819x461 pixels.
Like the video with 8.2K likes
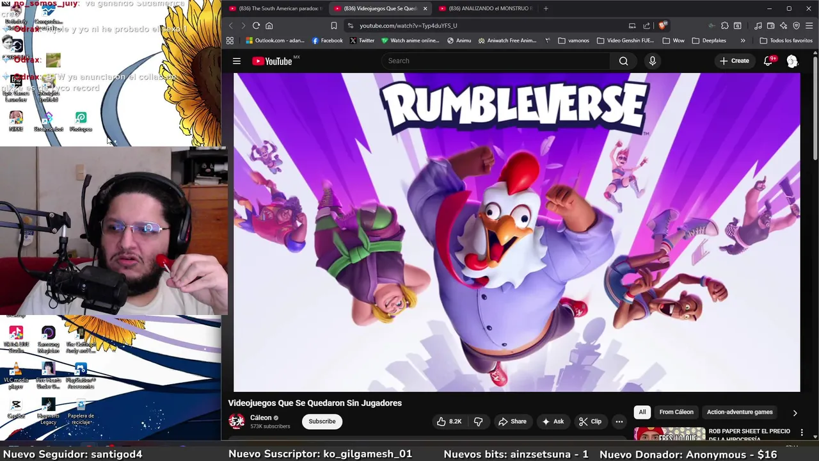[449, 421]
